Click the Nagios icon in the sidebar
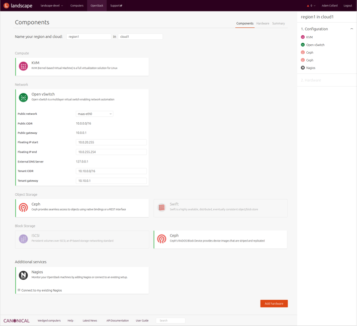The width and height of the screenshot is (357, 326). pos(303,68)
